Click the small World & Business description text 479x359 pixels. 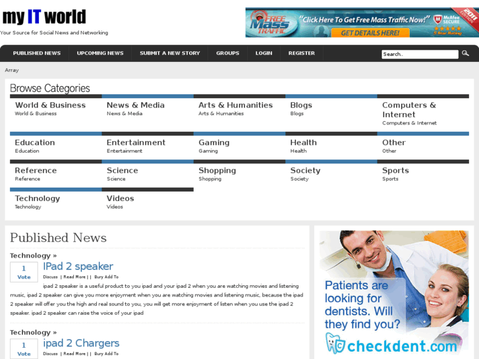36,114
